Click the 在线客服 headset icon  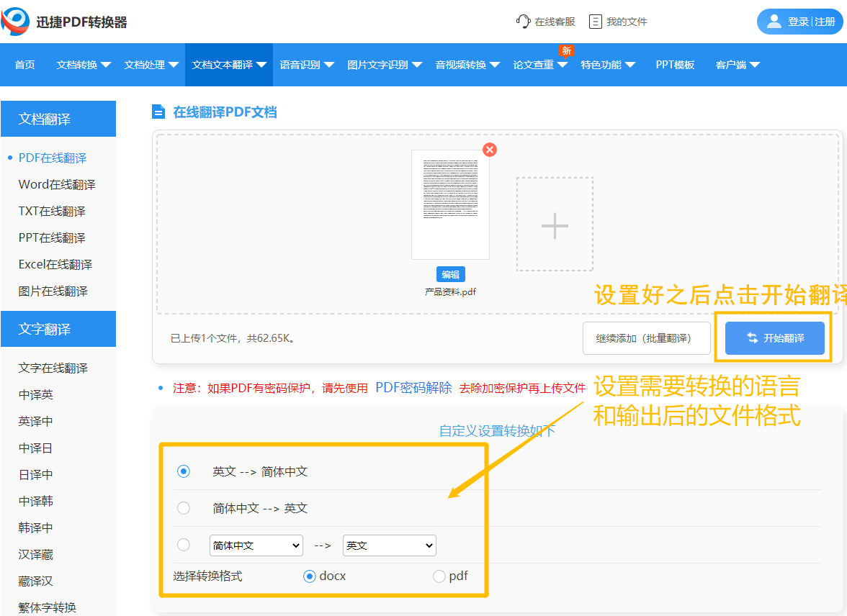point(523,22)
